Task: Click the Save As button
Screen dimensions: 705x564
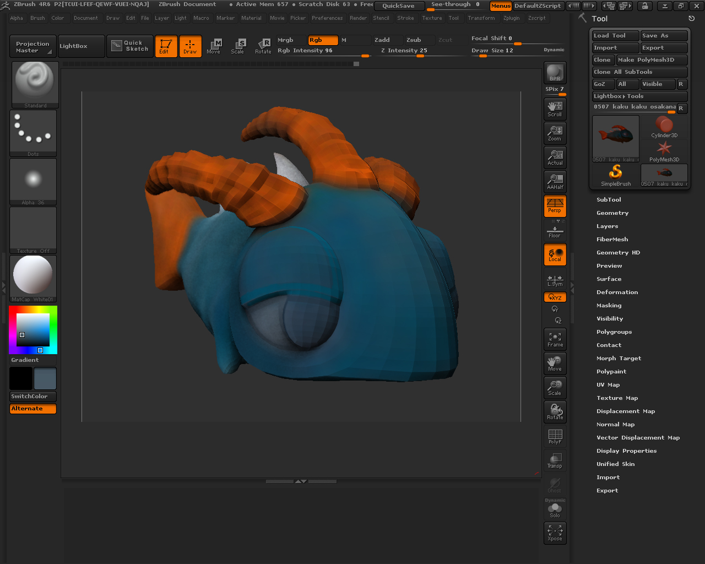Action: [664, 36]
